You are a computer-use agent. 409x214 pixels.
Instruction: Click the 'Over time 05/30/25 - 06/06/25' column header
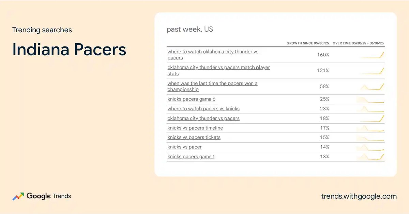pyautogui.click(x=358, y=43)
